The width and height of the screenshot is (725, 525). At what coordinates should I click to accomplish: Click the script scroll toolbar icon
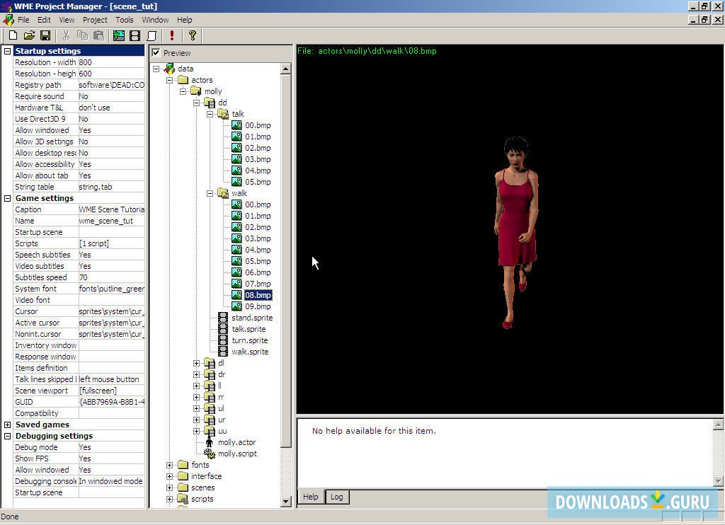pos(152,35)
